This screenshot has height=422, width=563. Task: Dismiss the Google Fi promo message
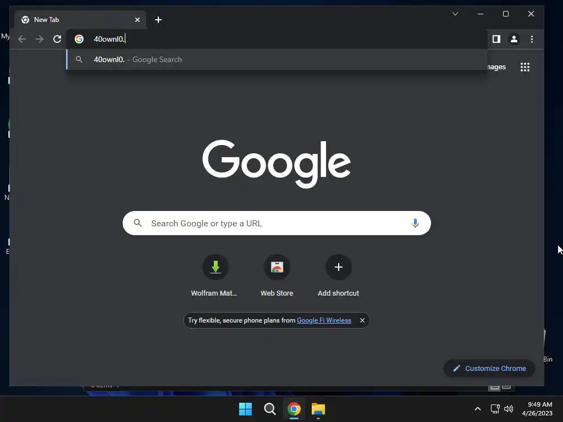(x=362, y=320)
